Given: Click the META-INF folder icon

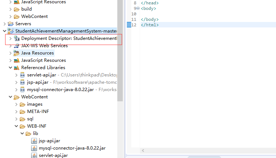Looking at the screenshot, I should [22, 112].
